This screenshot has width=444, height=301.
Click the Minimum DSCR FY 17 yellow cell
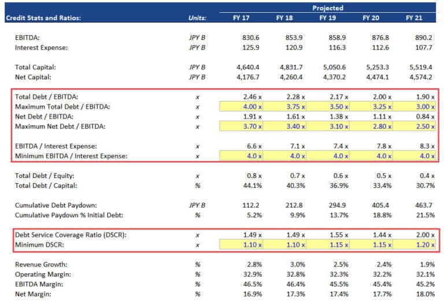click(240, 246)
